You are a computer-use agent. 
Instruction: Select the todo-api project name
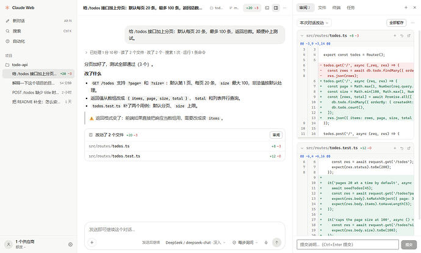click(x=20, y=65)
